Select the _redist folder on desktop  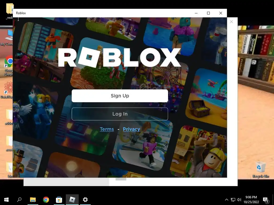[x=9, y=11]
